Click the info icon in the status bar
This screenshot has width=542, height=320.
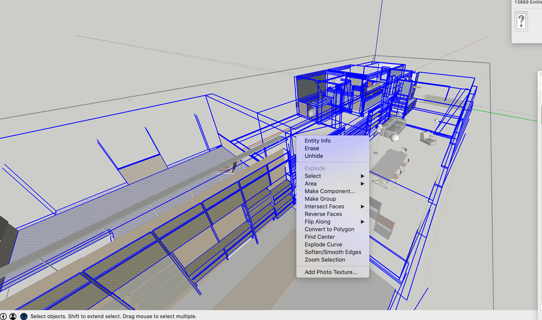4,316
